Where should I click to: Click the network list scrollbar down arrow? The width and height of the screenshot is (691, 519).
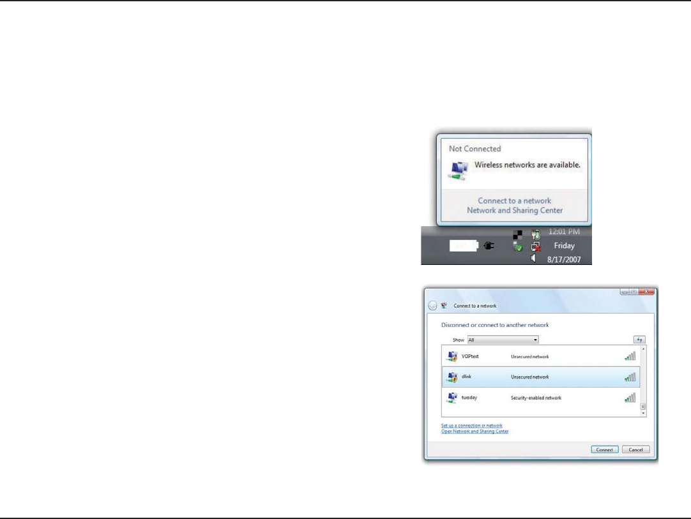pyautogui.click(x=643, y=413)
